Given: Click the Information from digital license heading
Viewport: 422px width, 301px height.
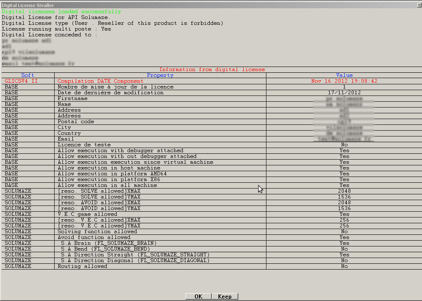Looking at the screenshot, I should [x=212, y=69].
